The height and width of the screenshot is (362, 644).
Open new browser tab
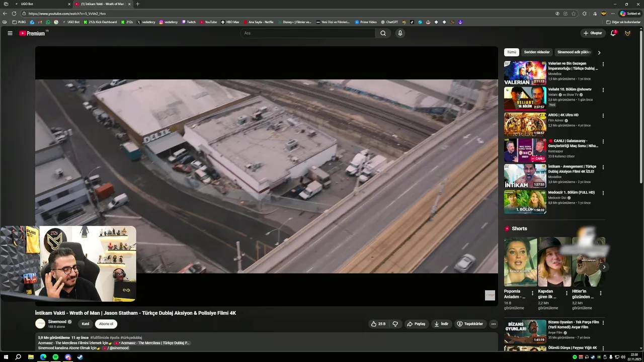(138, 4)
